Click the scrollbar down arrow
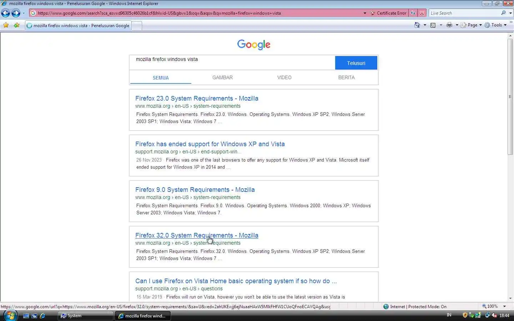 point(510,298)
